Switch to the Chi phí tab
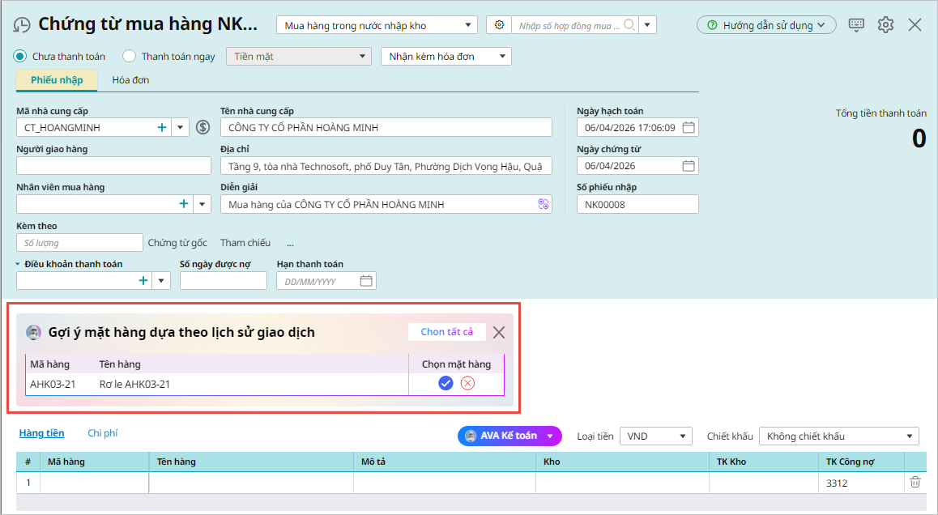Image resolution: width=938 pixels, height=515 pixels. tap(103, 433)
